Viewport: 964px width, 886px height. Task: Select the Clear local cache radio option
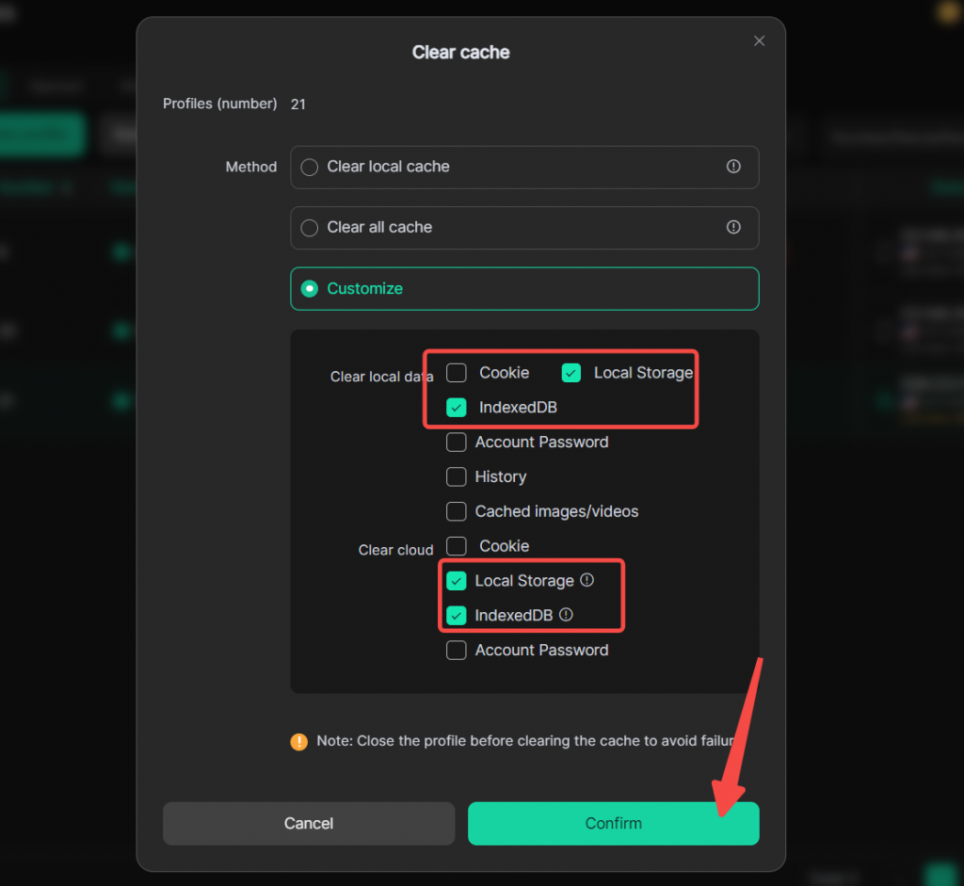[x=309, y=168]
